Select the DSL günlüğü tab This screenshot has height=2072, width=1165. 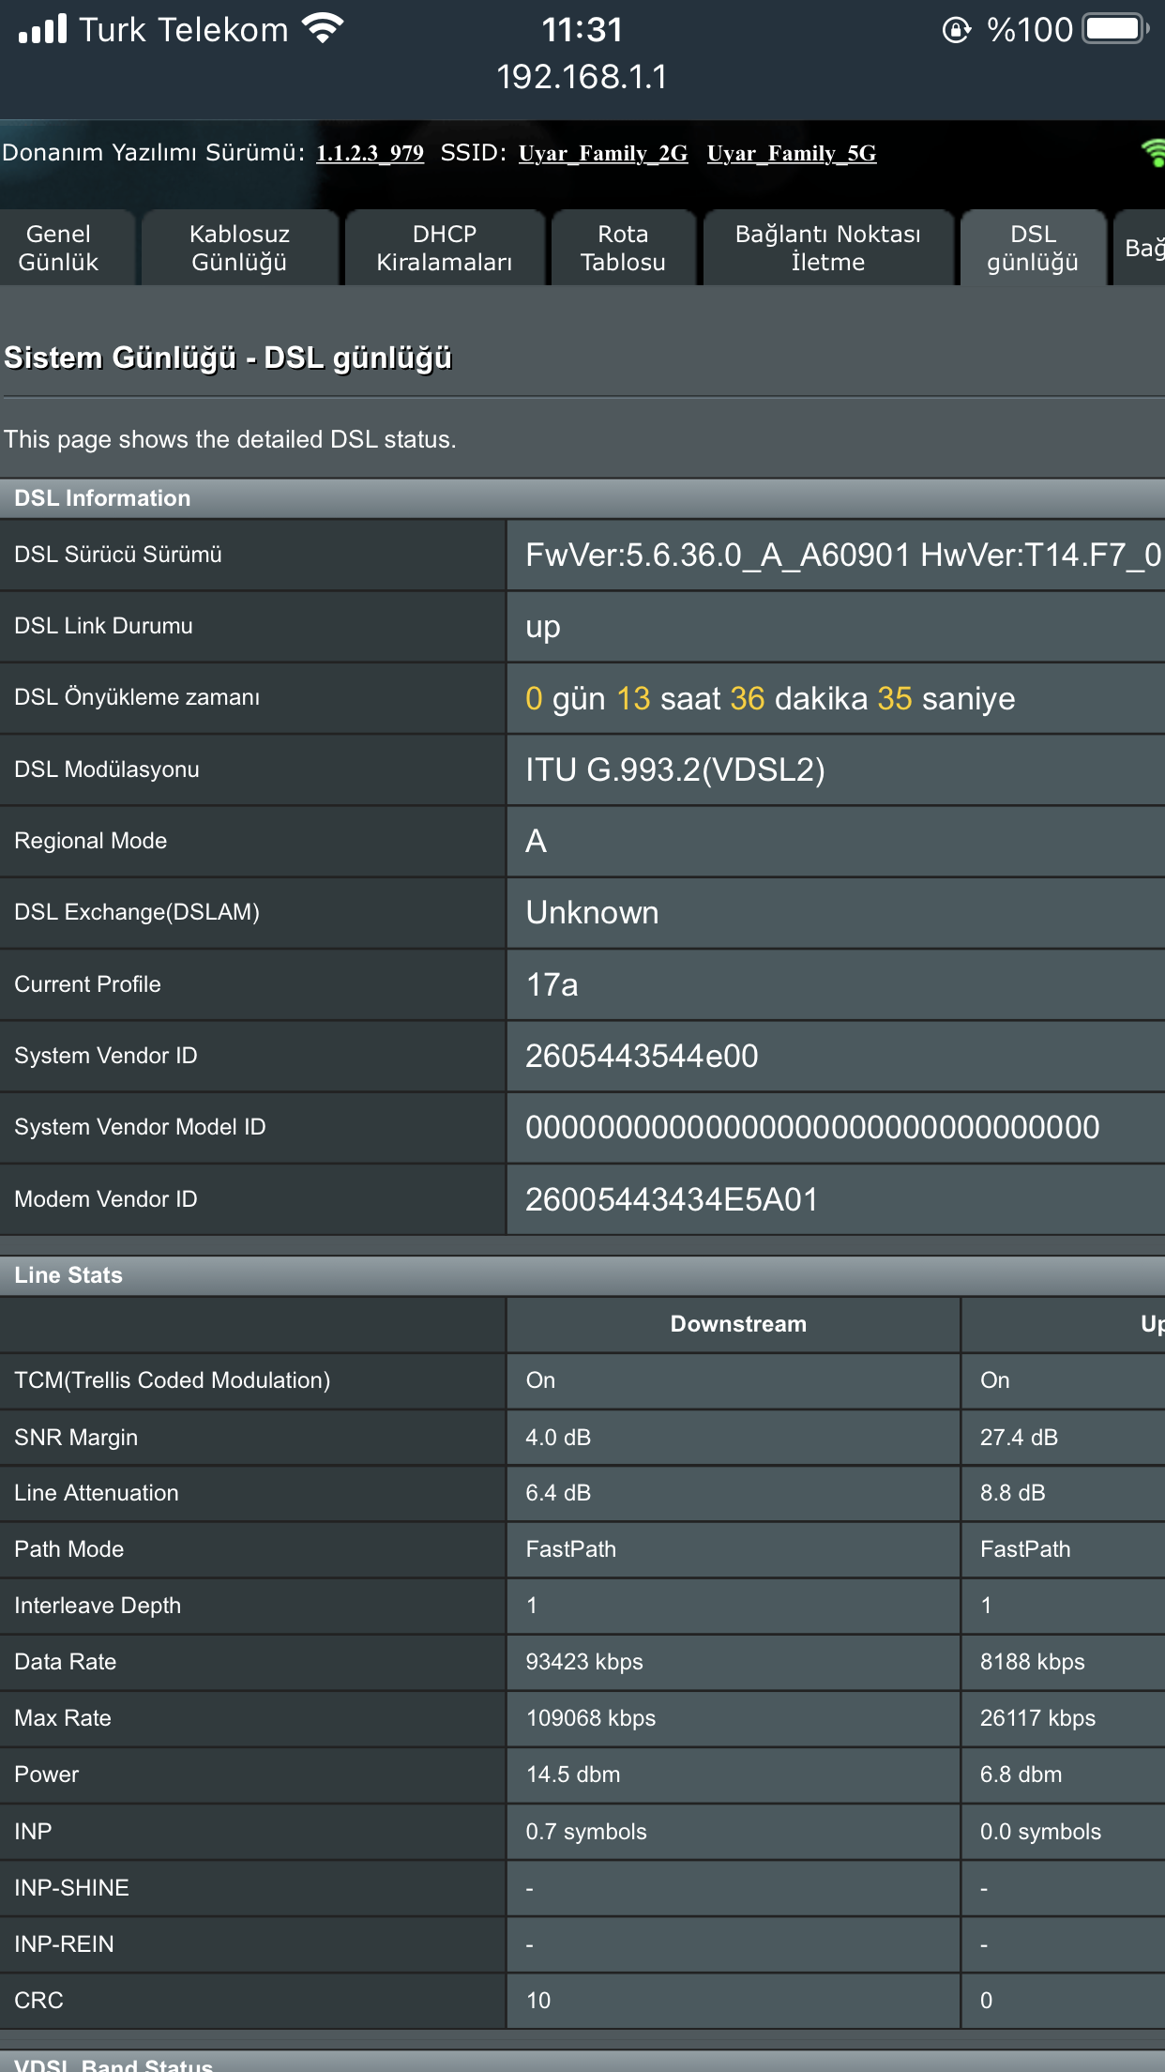[x=1032, y=248]
